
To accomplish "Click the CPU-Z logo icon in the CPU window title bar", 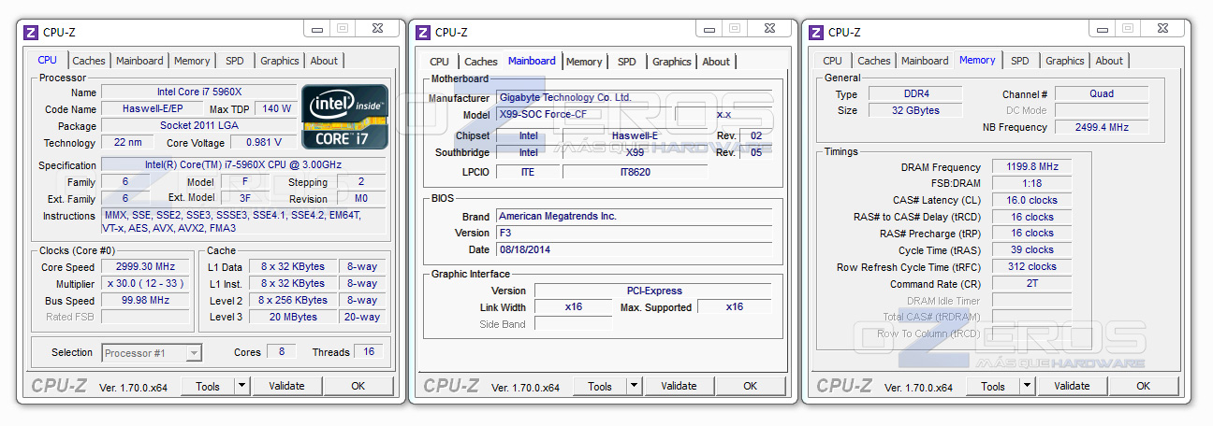I will [x=31, y=32].
